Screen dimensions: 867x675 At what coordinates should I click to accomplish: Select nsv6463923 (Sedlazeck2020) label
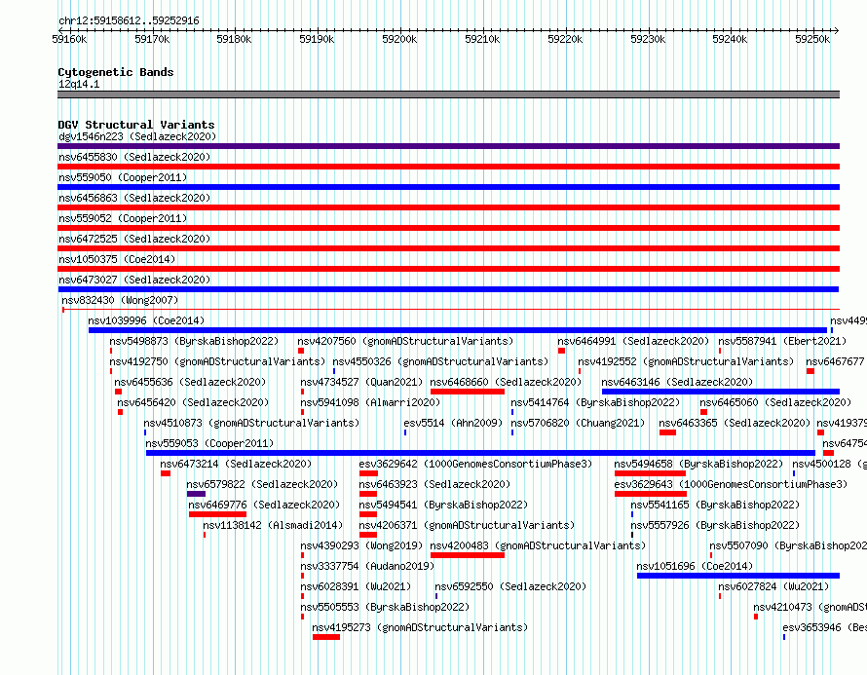(x=434, y=484)
